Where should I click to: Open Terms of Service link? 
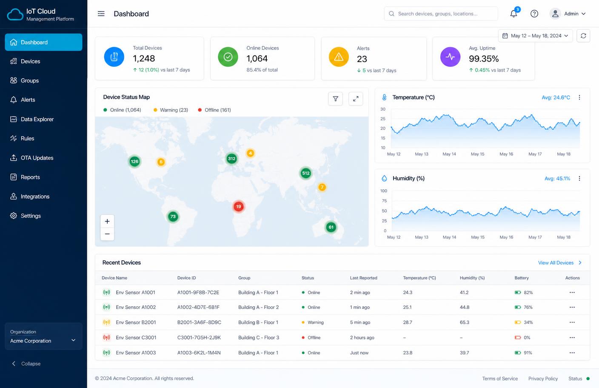(500, 379)
